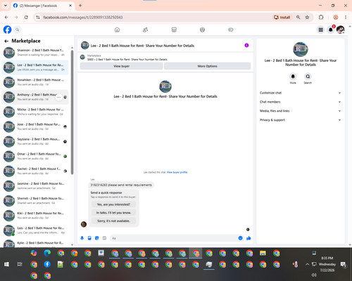Open Facebook notifications bell
Image resolution: width=352 pixels, height=281 pixels.
[331, 30]
